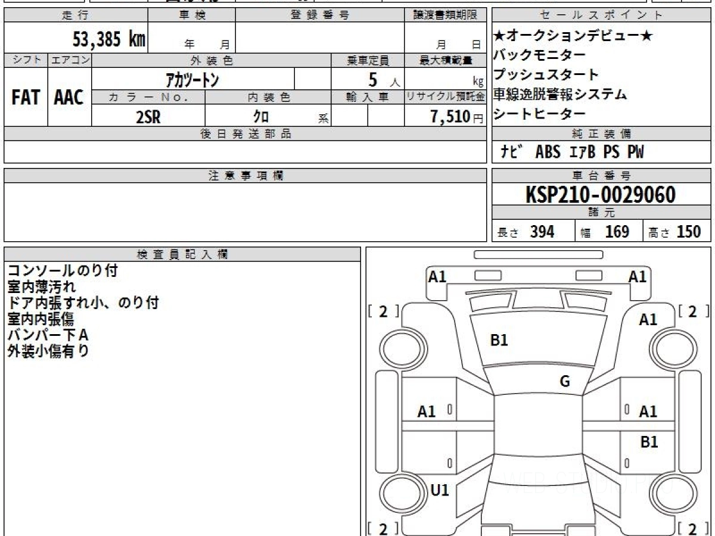Select the height value 高さ 150
This screenshot has height=536, width=715.
[x=674, y=232]
